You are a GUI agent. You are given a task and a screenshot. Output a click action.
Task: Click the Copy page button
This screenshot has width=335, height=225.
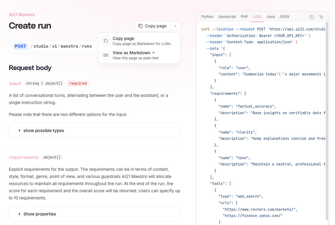(x=152, y=26)
